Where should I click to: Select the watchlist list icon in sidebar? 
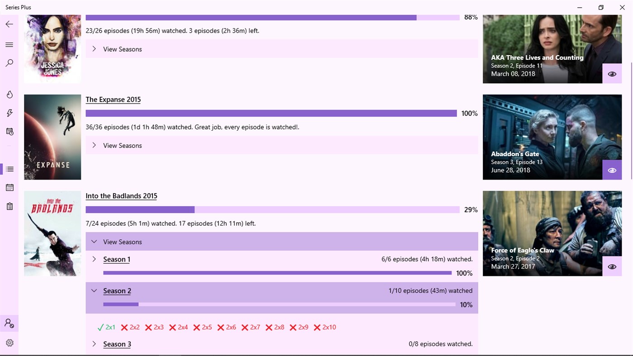[9, 169]
